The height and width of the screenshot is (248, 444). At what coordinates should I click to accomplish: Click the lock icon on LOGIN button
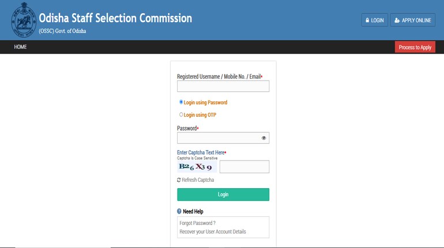pos(367,20)
